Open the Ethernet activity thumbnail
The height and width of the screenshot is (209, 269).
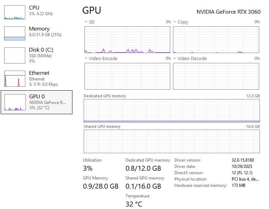coord(15,79)
